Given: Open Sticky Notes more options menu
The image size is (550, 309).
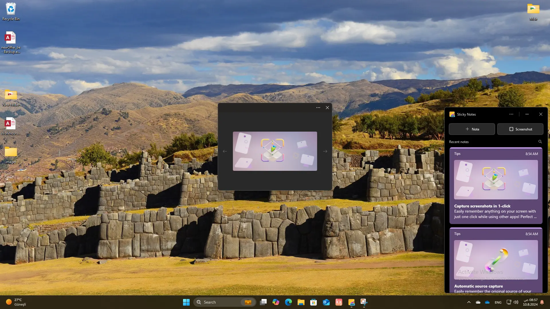Looking at the screenshot, I should (511, 114).
